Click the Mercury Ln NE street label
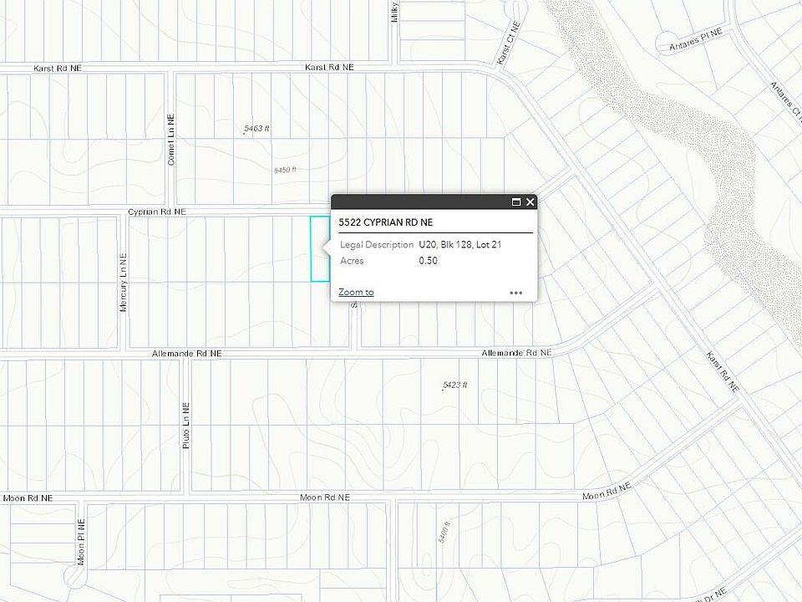 tap(124, 282)
